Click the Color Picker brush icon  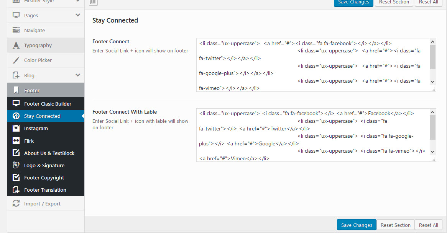(16, 60)
